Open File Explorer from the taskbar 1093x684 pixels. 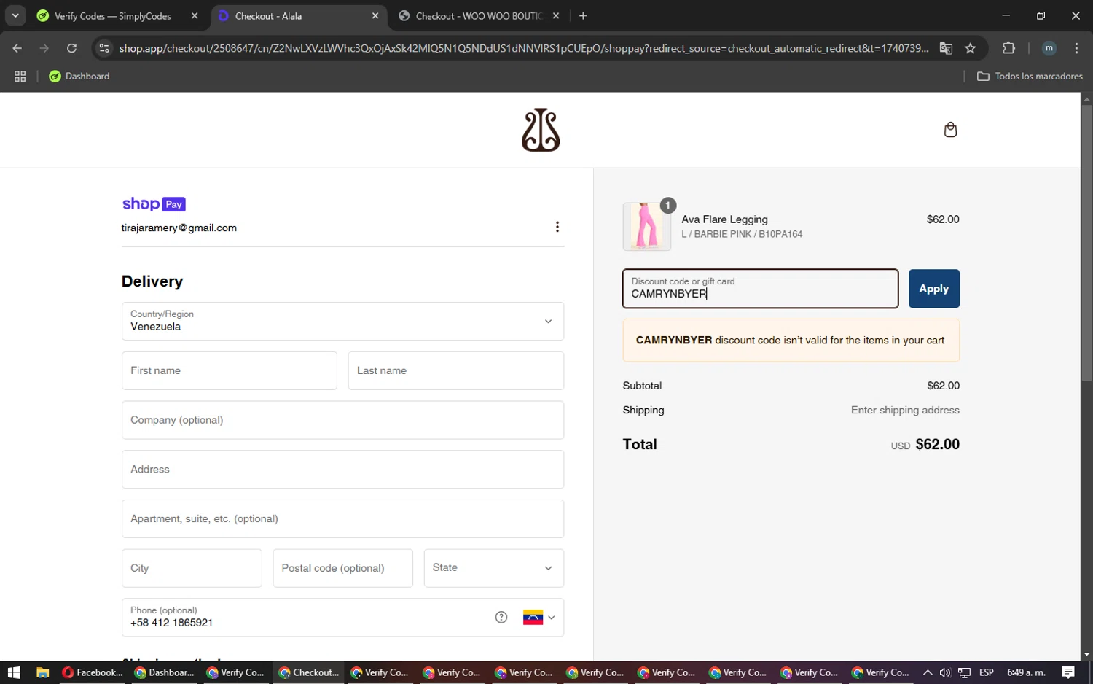(x=42, y=672)
